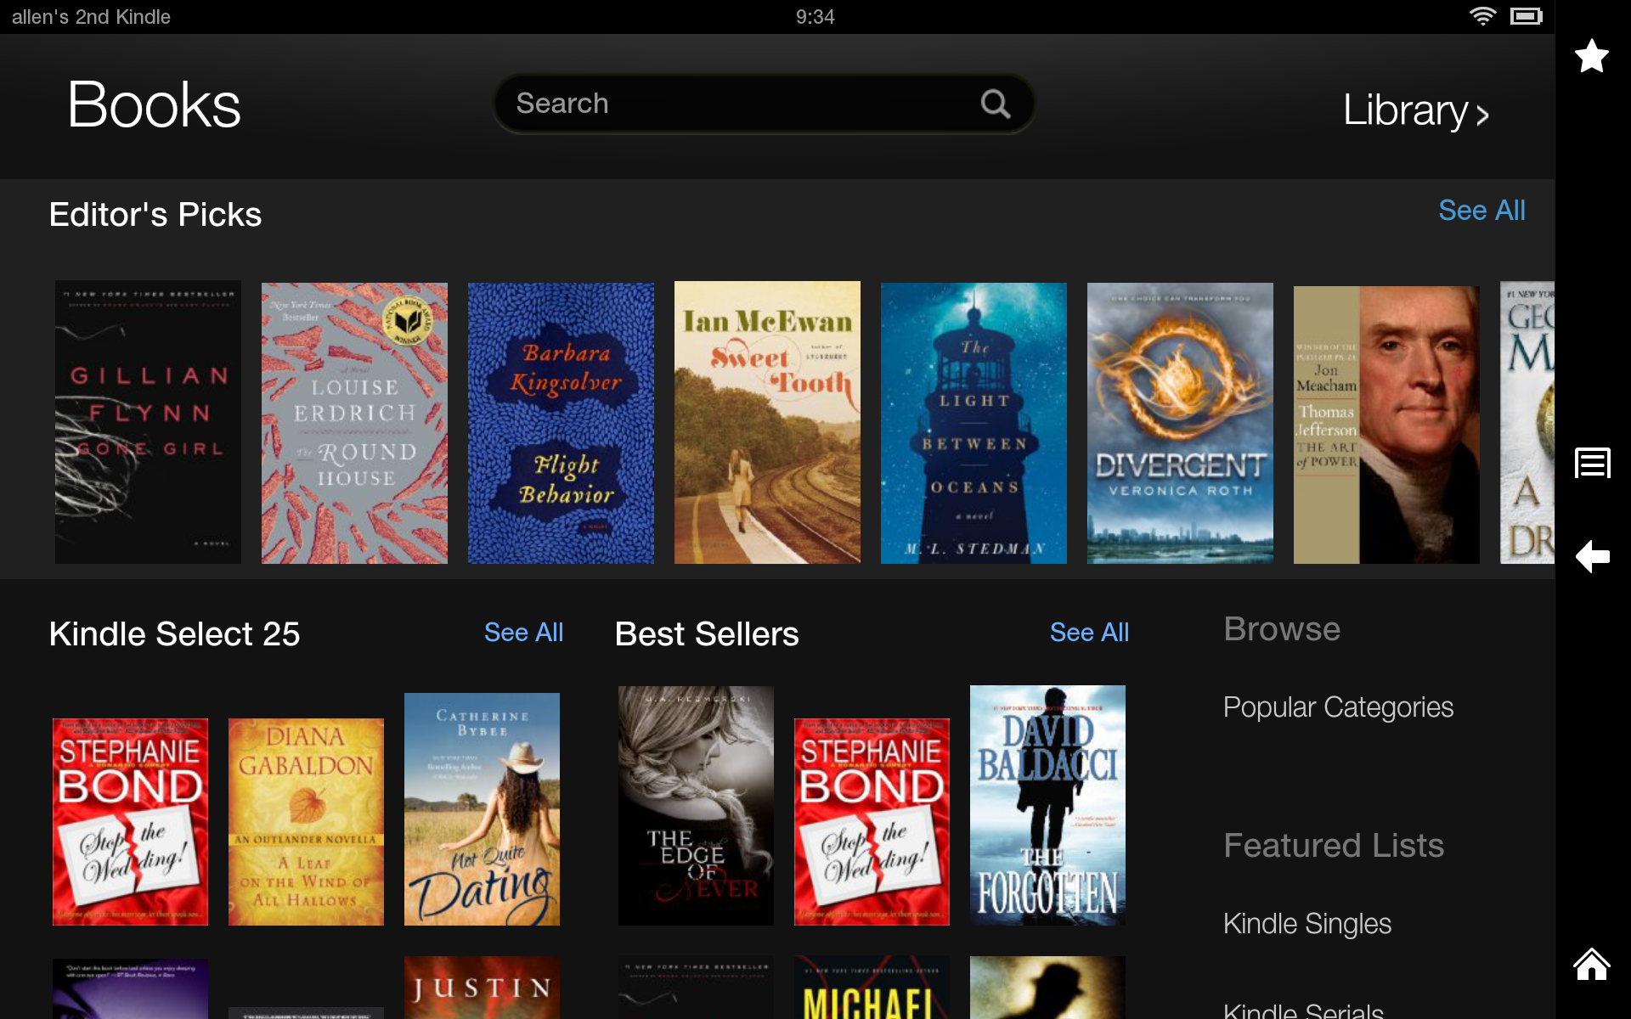Tap the back arrow icon
The height and width of the screenshot is (1019, 1631).
pos(1592,556)
